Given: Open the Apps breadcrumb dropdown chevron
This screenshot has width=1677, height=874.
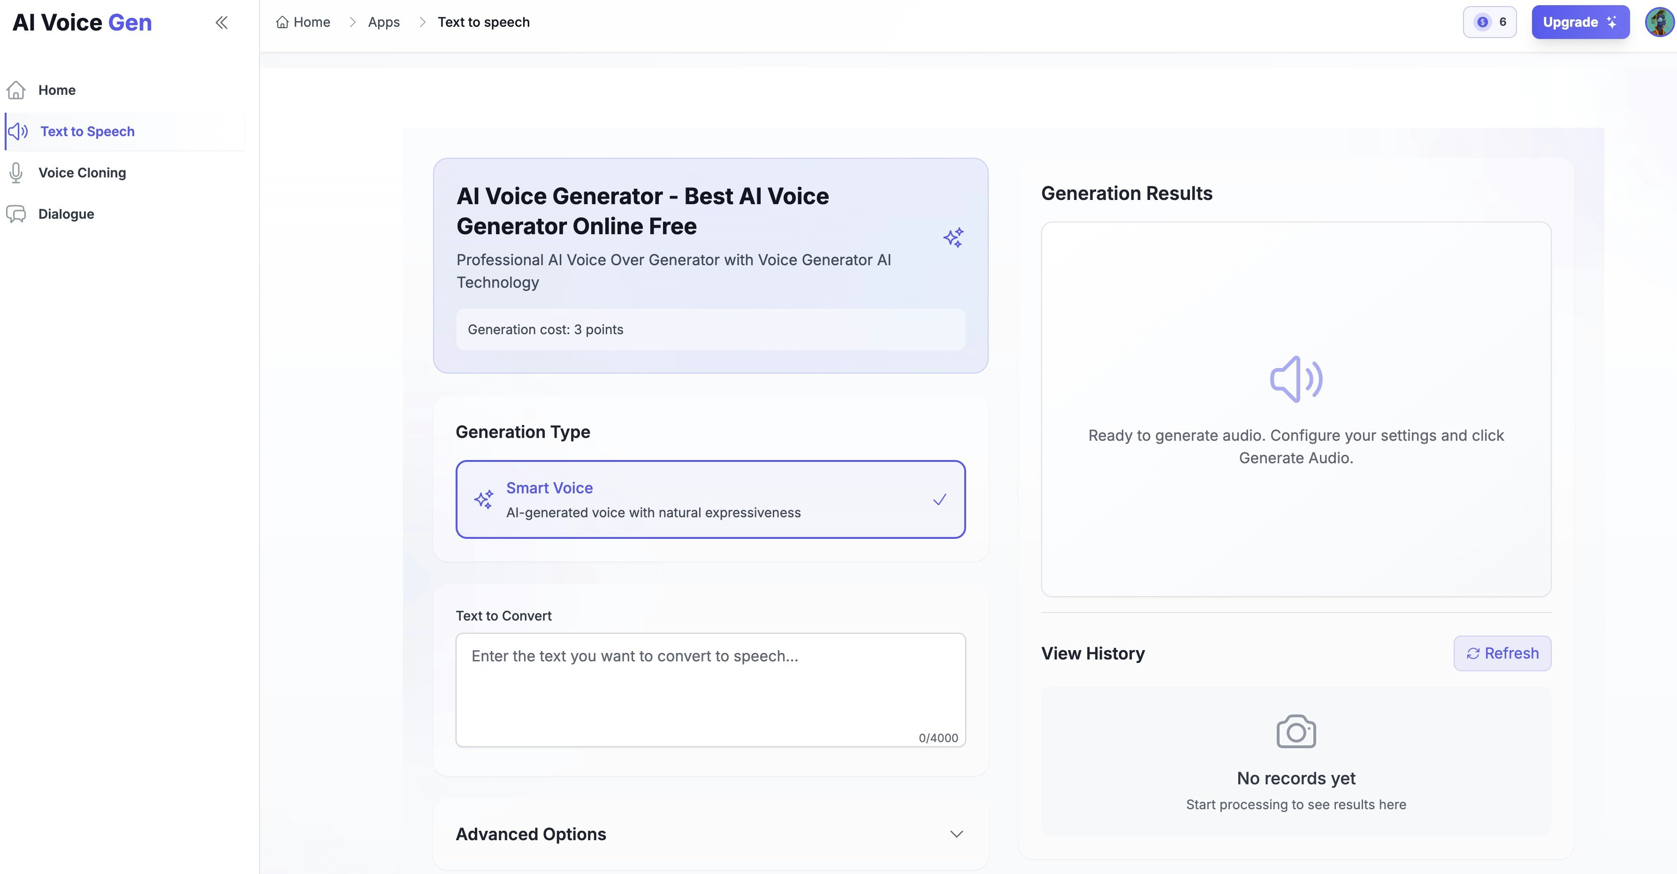Looking at the screenshot, I should click(422, 22).
